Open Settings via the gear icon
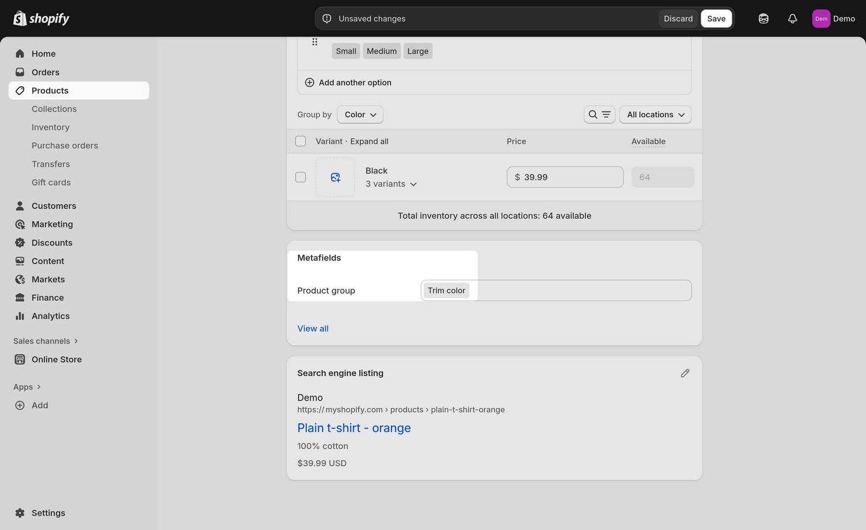866x530 pixels. coord(20,513)
